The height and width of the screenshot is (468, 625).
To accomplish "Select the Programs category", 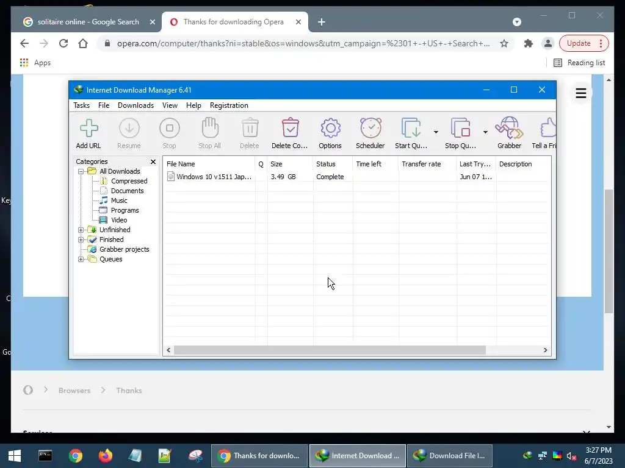I will click(125, 210).
